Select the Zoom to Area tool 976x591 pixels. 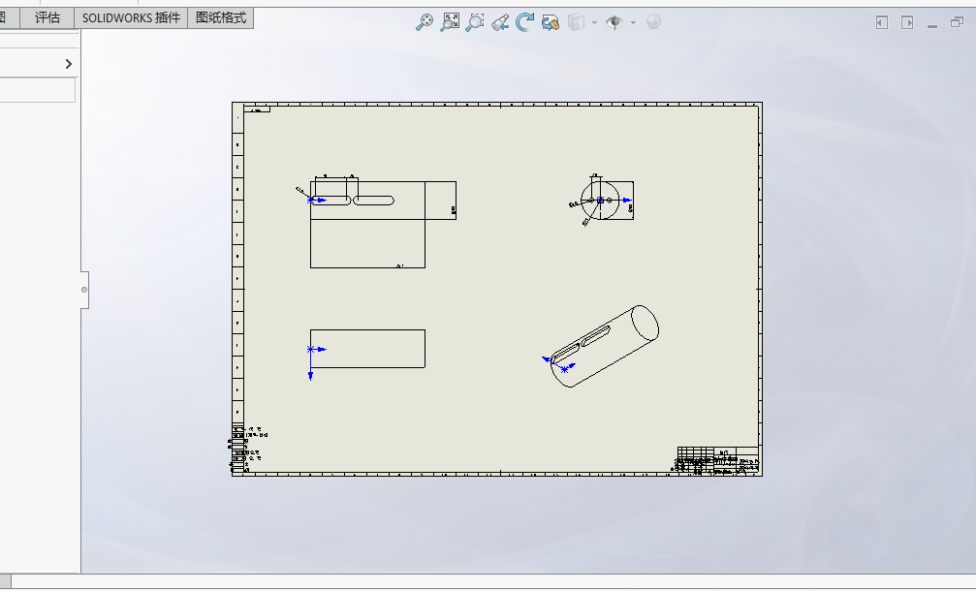[475, 22]
